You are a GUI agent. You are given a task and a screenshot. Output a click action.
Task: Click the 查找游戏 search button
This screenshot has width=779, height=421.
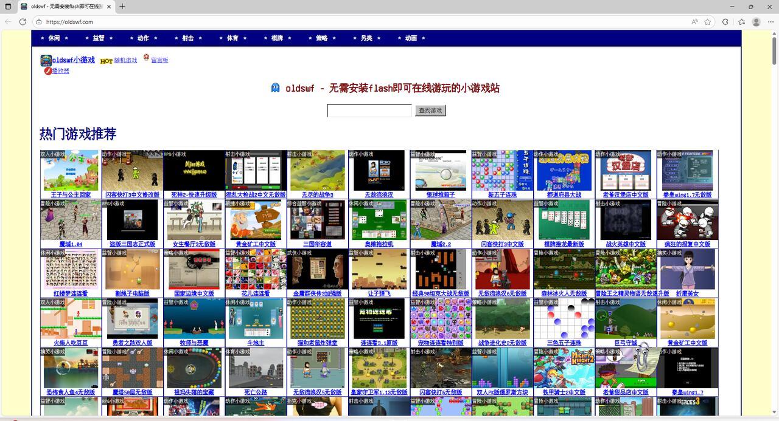[x=430, y=111]
